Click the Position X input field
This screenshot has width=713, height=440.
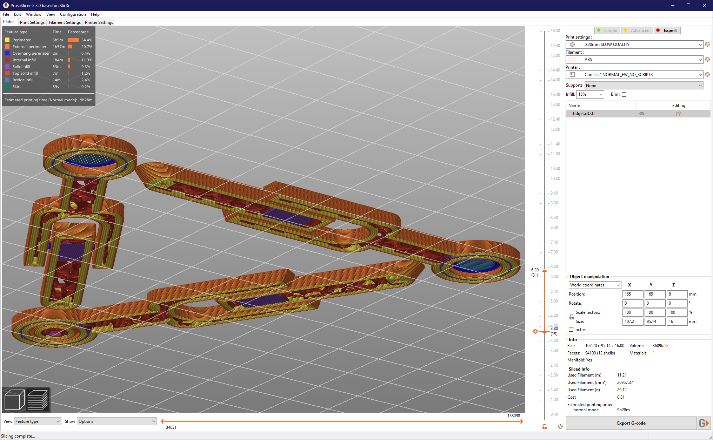click(x=633, y=294)
